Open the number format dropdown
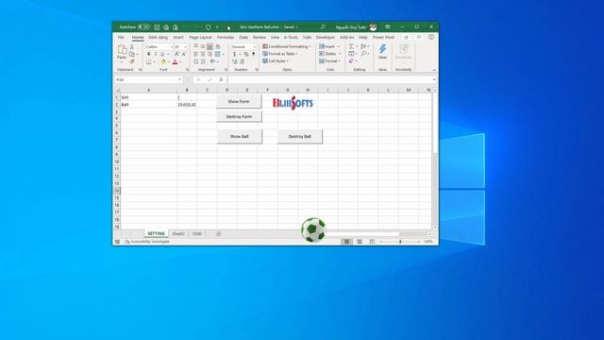The width and height of the screenshot is (604, 340). (x=254, y=46)
